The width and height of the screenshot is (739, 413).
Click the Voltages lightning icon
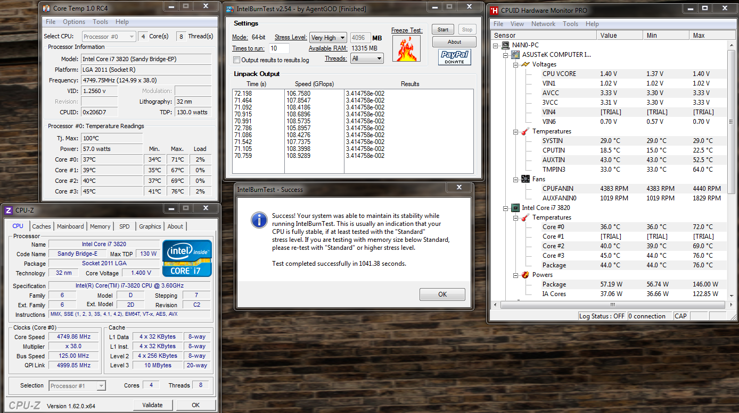525,64
